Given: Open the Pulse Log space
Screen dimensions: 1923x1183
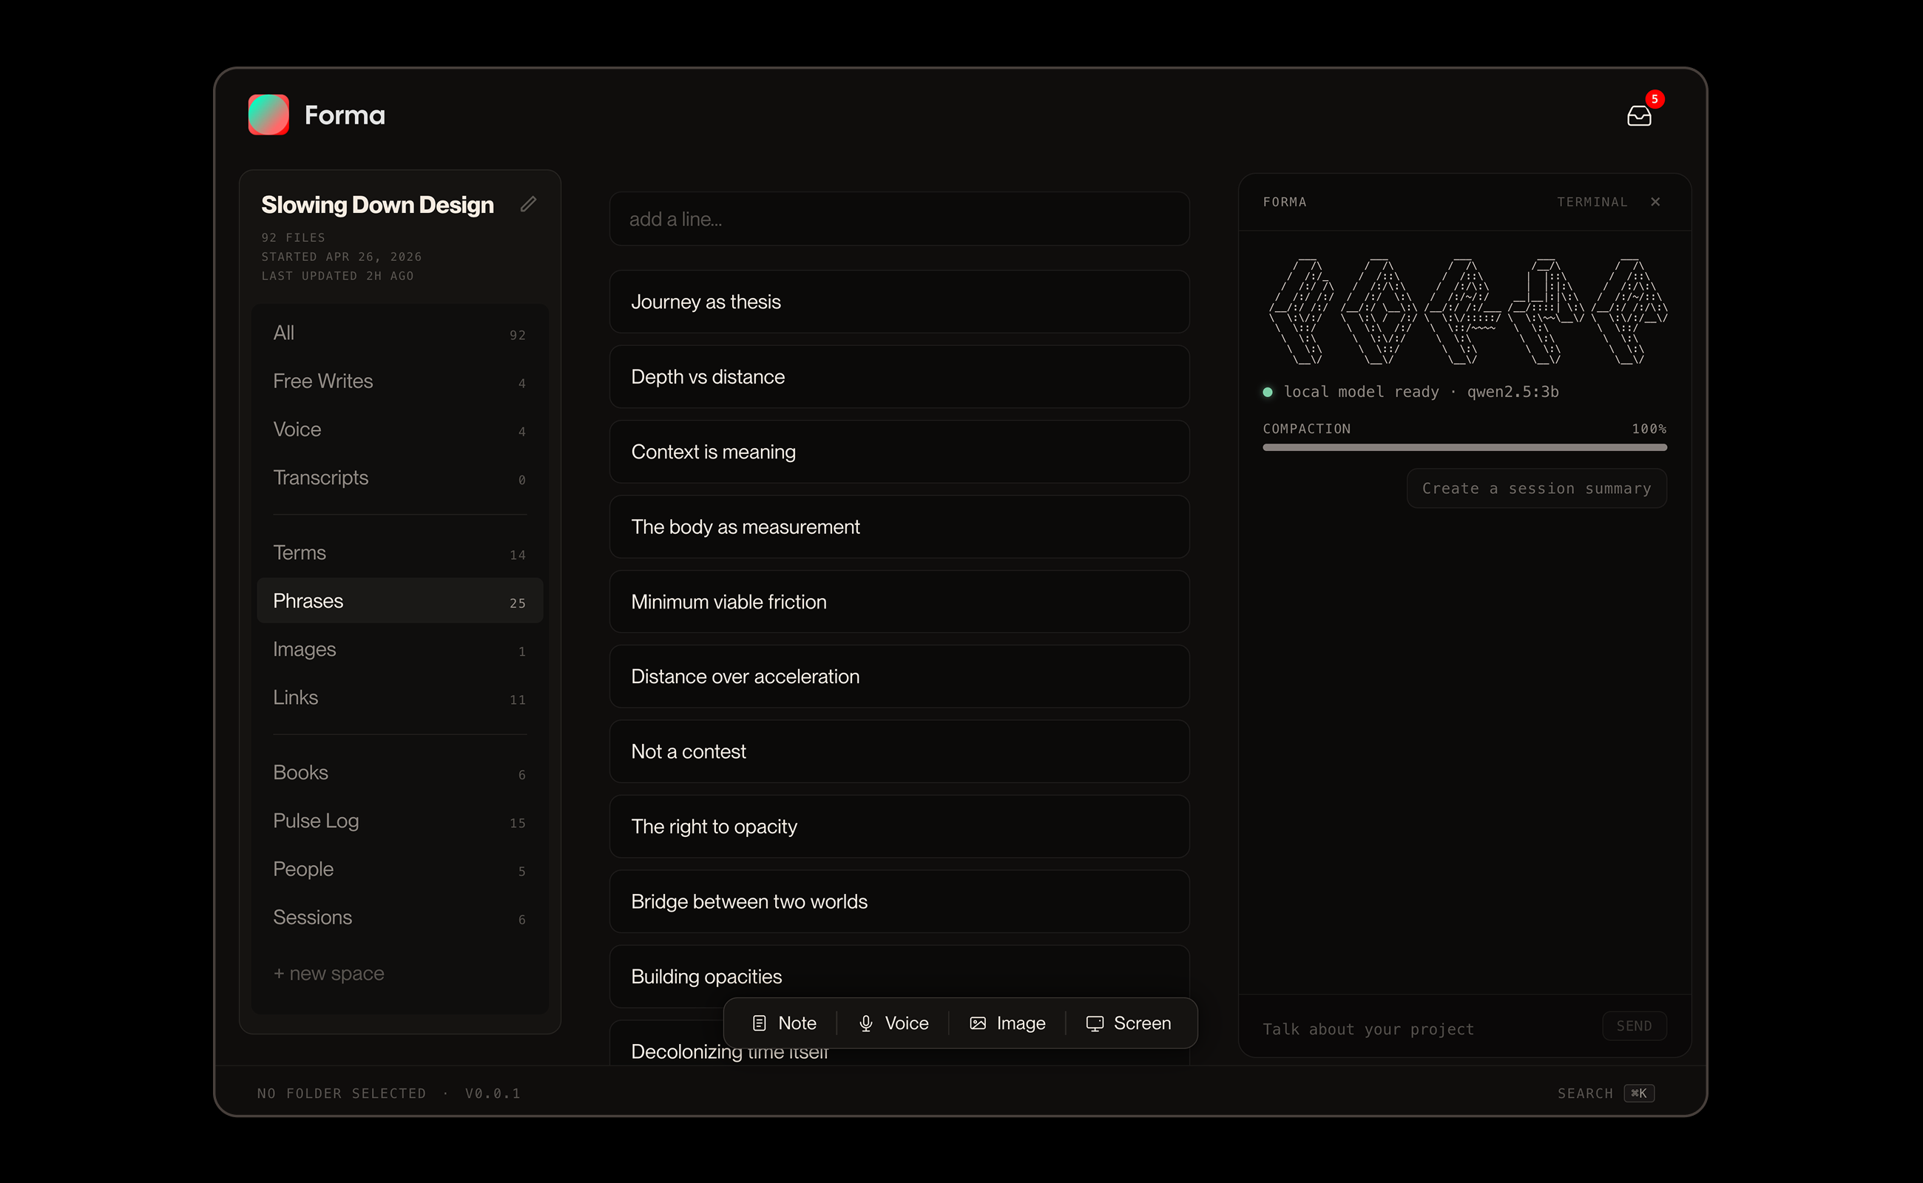Looking at the screenshot, I should 400,821.
